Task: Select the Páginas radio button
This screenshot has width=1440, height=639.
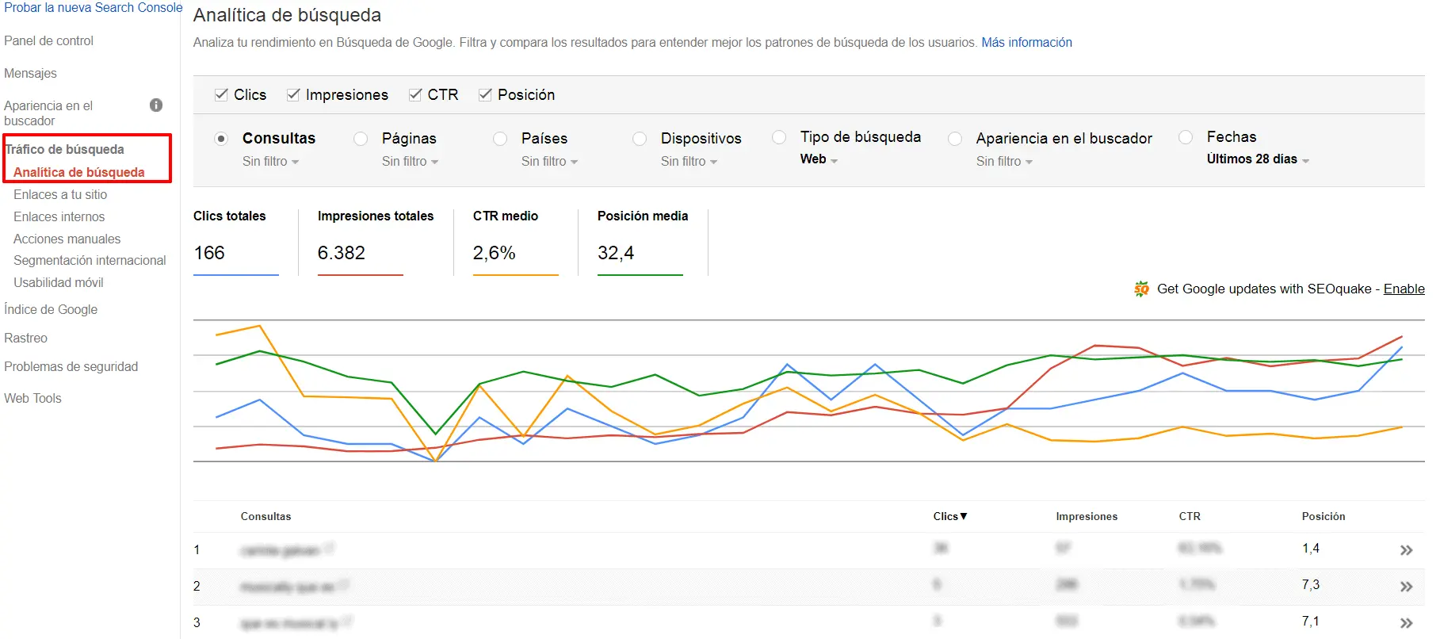Action: point(361,139)
